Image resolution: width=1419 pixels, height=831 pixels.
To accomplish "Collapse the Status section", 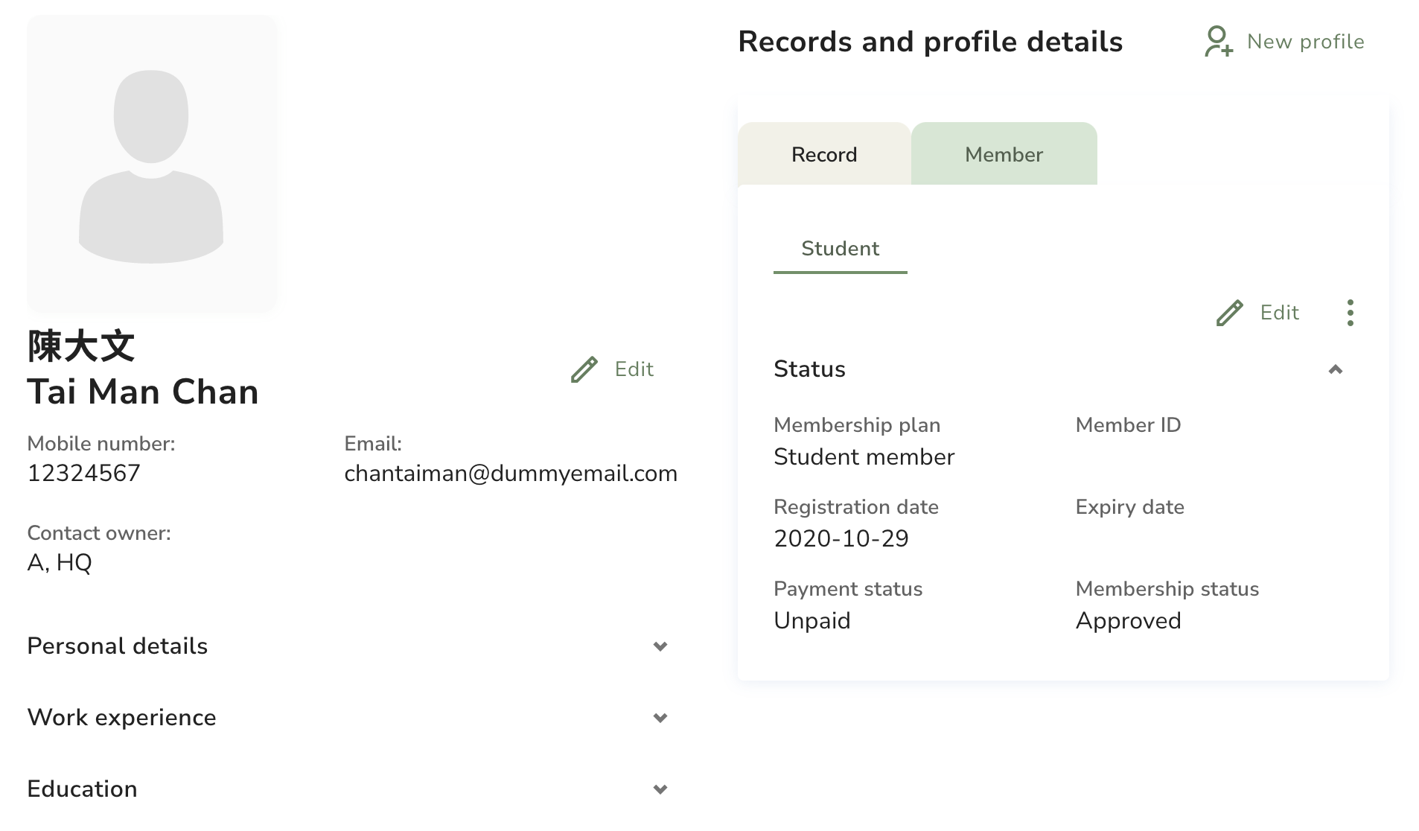I will coord(1336,369).
